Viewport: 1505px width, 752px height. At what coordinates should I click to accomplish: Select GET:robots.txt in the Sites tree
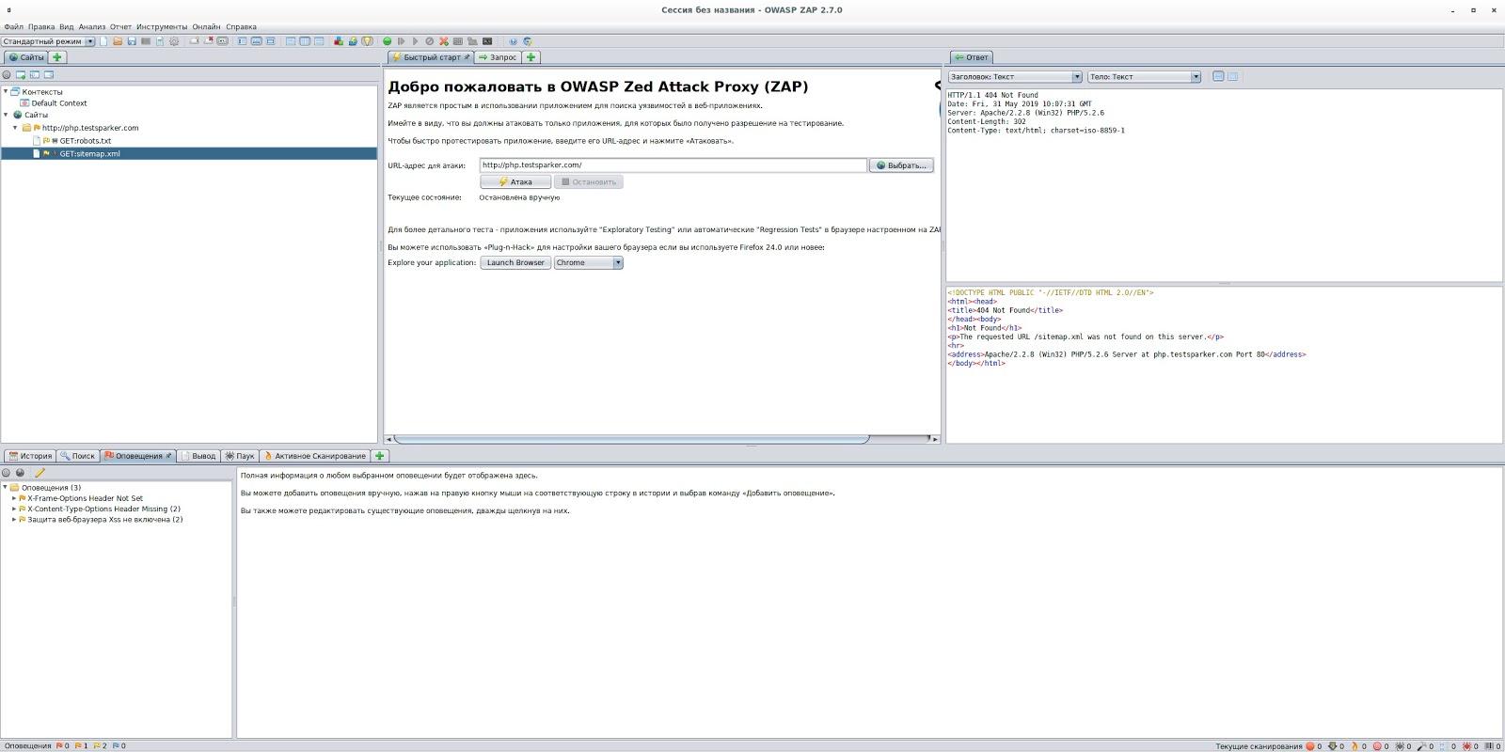(x=85, y=141)
